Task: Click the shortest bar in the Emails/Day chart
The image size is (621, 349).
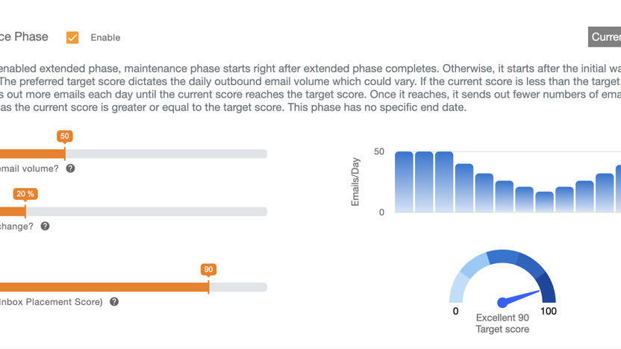Action: click(545, 201)
